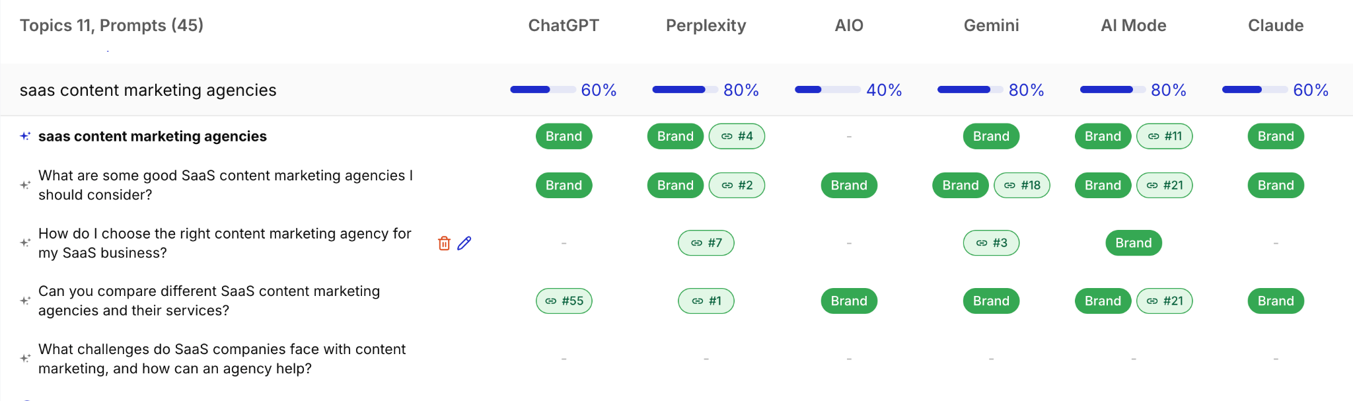Click AI Mode Brand badge in 'How do I choose' row

click(x=1134, y=243)
